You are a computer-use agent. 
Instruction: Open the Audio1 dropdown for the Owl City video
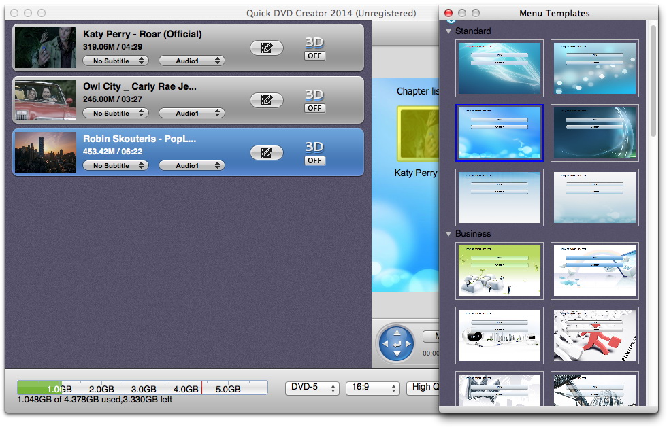pos(191,114)
